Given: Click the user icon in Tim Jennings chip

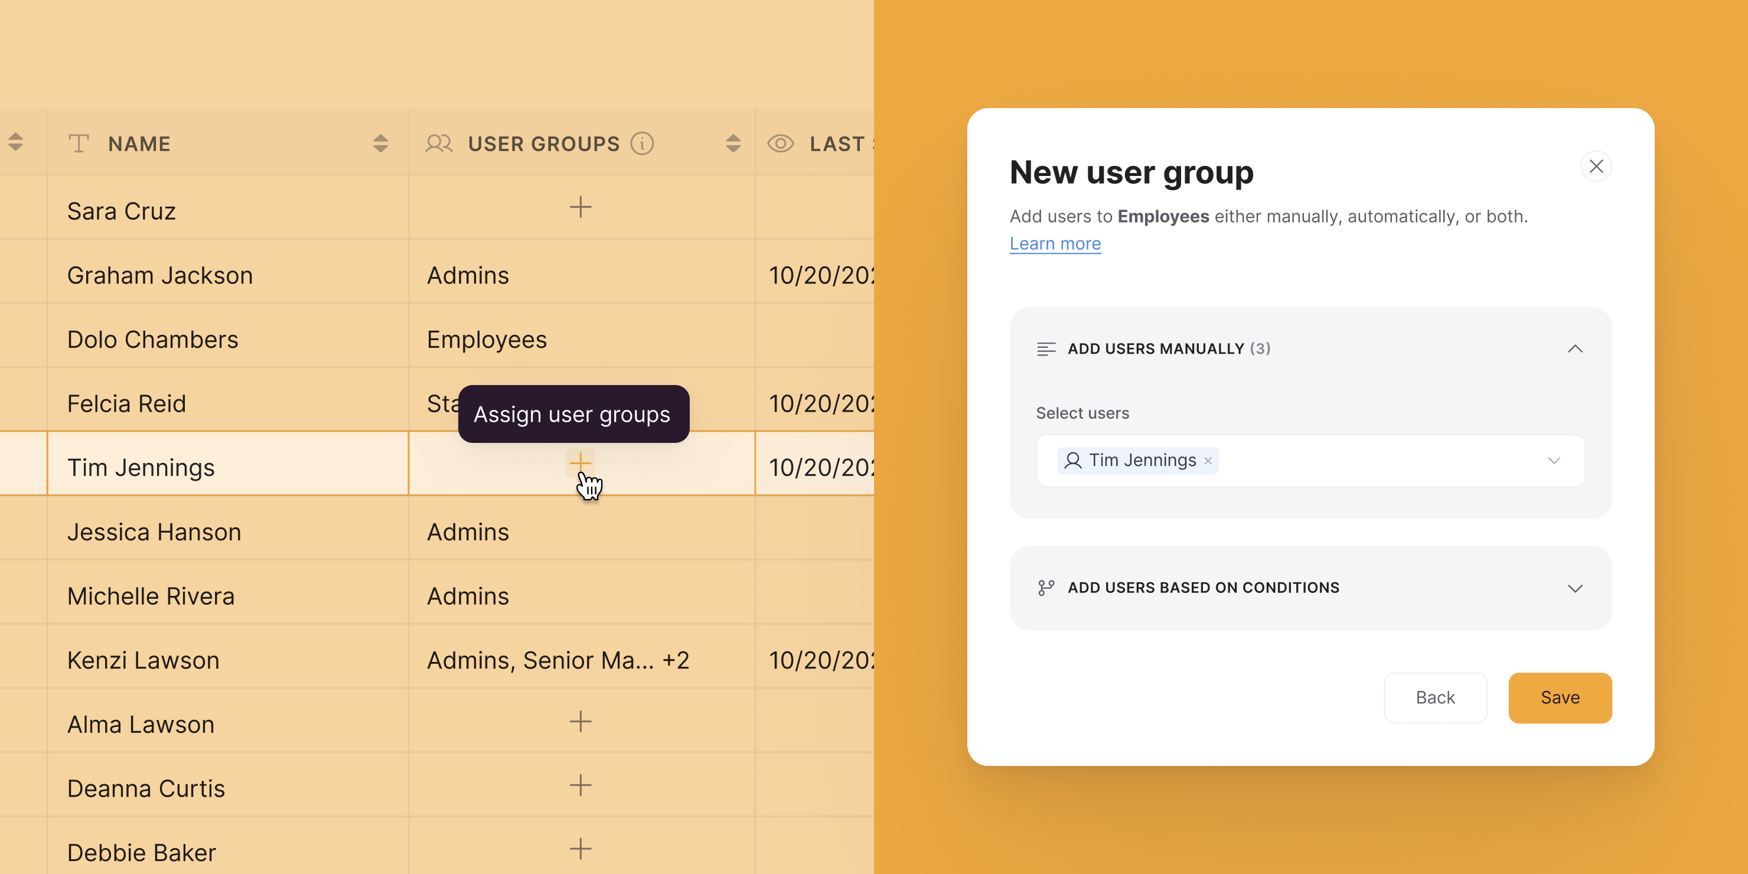Looking at the screenshot, I should click(1073, 461).
